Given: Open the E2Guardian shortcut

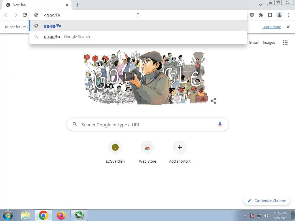Looking at the screenshot, I should click(115, 152).
